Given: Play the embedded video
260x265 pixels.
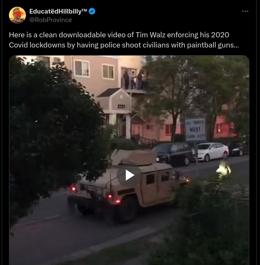Looking at the screenshot, I should [x=129, y=175].
